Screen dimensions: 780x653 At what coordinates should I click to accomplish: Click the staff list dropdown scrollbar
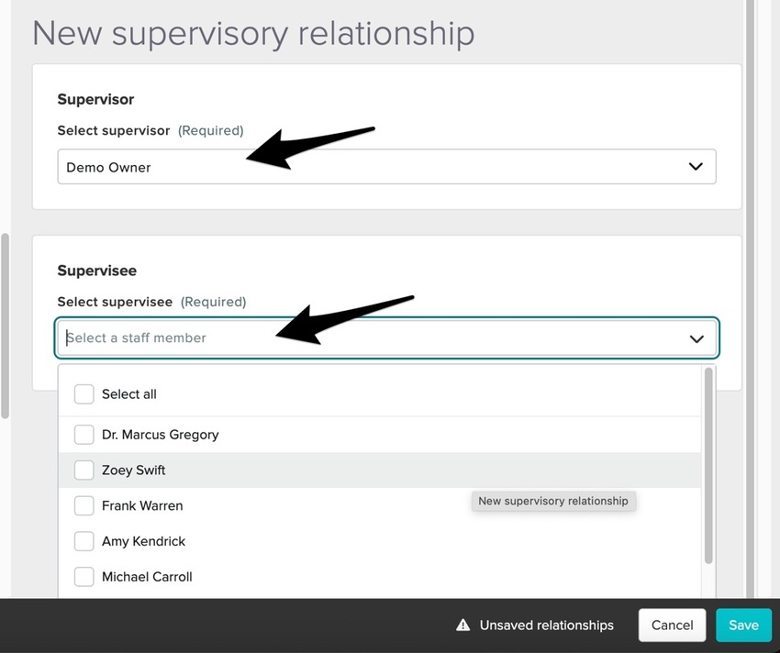(x=708, y=466)
